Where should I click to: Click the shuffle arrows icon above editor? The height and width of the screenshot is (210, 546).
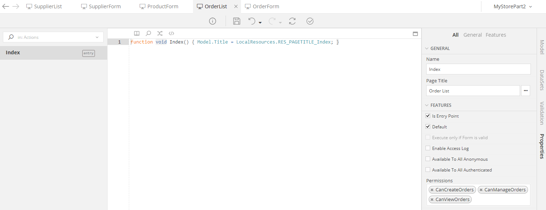click(x=160, y=33)
